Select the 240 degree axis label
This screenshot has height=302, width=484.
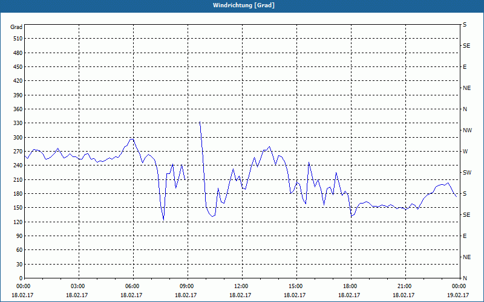[x=18, y=165]
